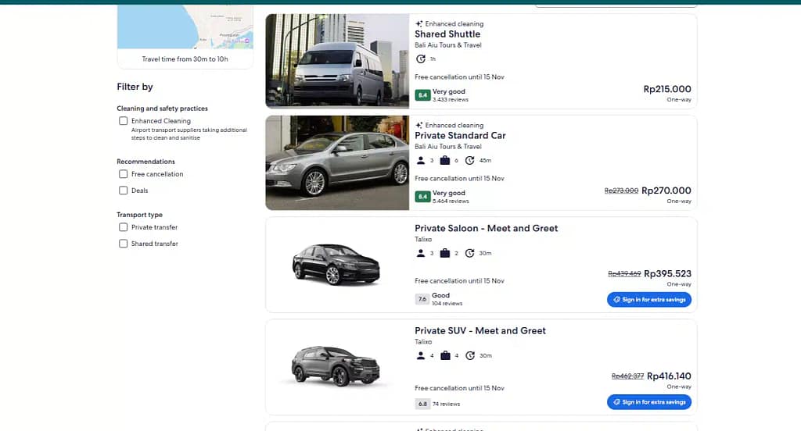
Task: Click the silver Private Standard Car photo
Action: pos(337,162)
